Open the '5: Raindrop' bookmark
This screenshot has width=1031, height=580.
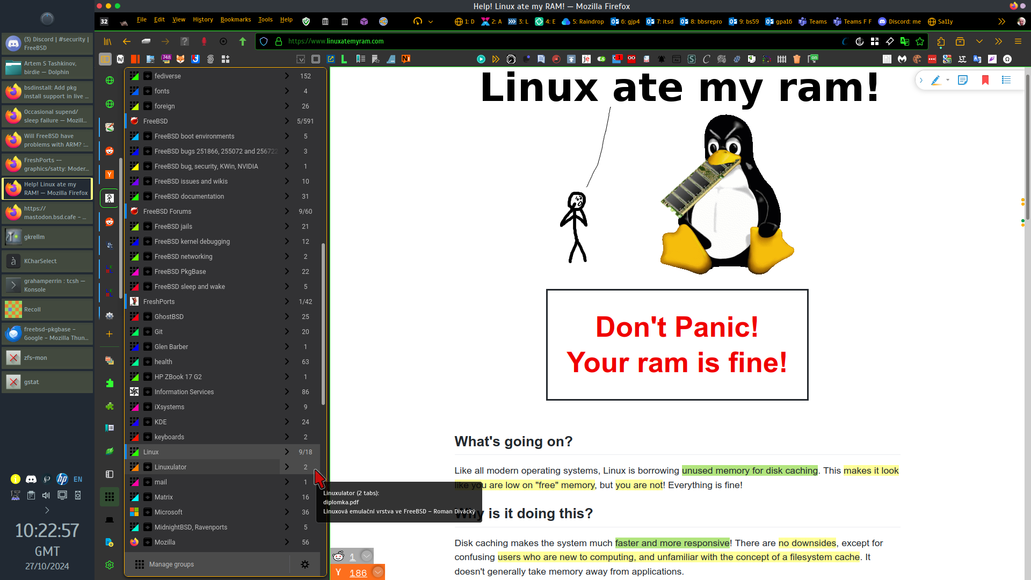(583, 21)
